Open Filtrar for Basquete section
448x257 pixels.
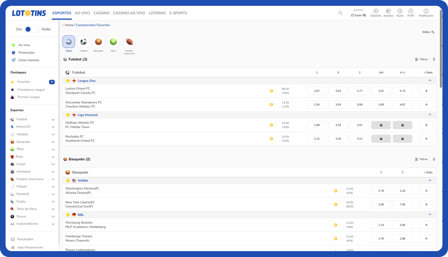(x=421, y=159)
